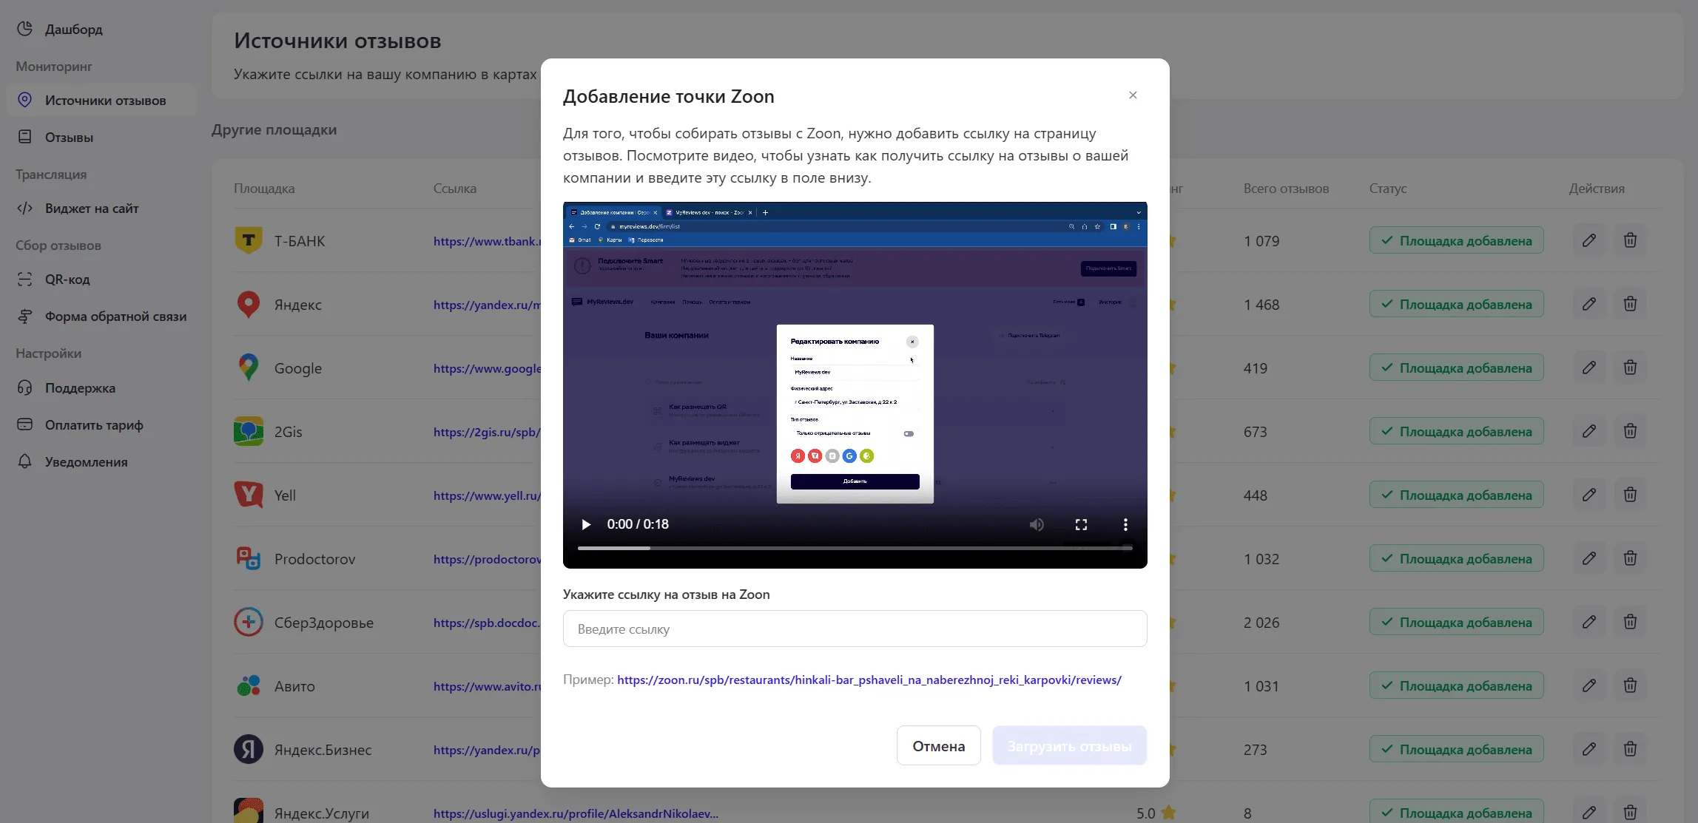Go to Отзывы in the sidebar
The image size is (1698, 823).
69,138
